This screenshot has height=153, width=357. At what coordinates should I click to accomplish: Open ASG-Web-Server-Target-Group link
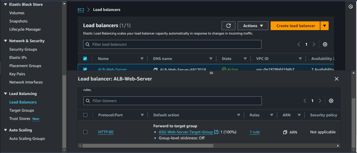pos(186,132)
